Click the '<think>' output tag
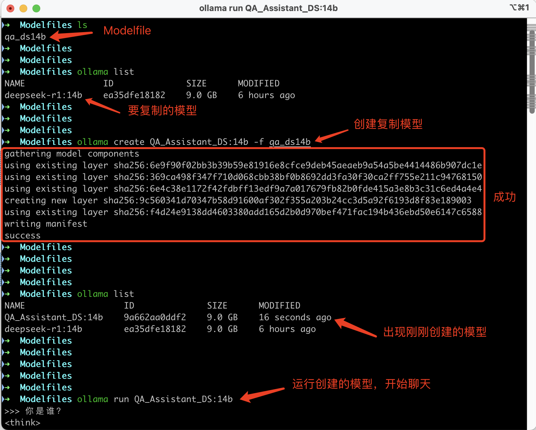 [x=23, y=423]
